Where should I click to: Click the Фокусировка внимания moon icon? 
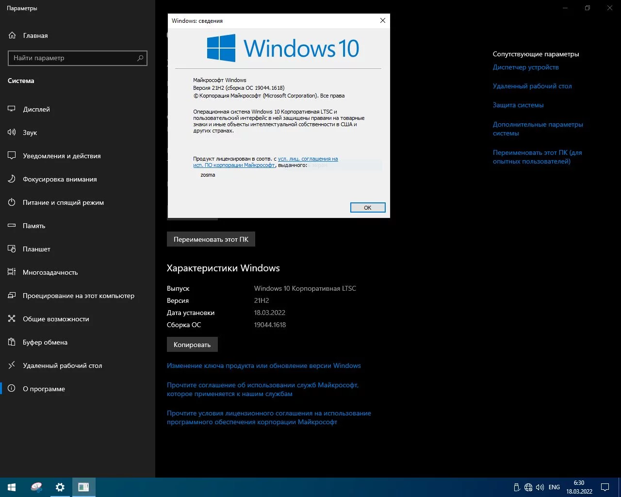12,179
